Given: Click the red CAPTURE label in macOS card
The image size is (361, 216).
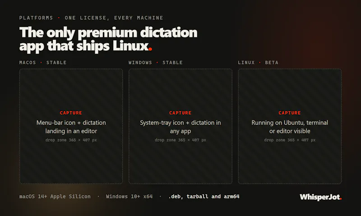Looking at the screenshot, I should (x=71, y=113).
